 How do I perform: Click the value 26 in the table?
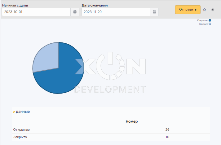click(167, 130)
